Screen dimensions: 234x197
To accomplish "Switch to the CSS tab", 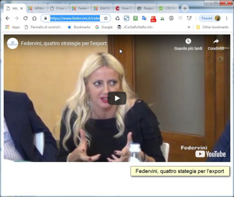I will [x=168, y=8].
